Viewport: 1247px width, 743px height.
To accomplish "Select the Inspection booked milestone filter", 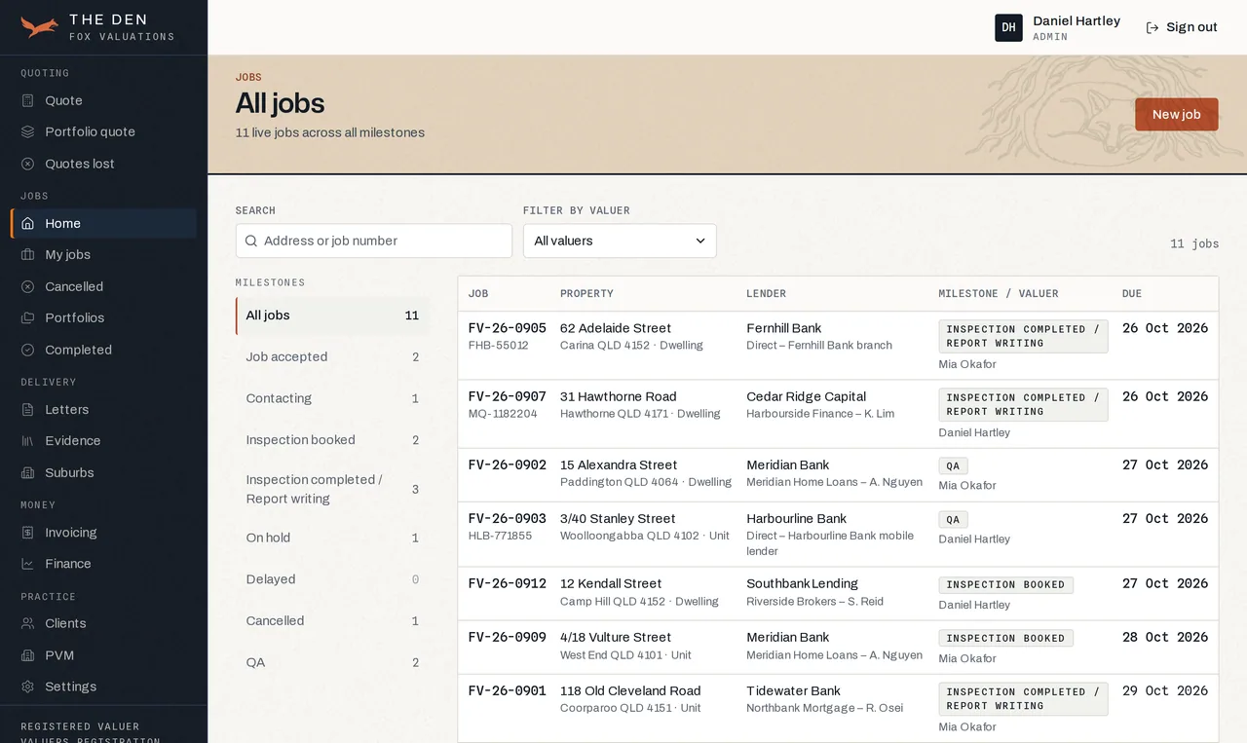I will pos(332,440).
